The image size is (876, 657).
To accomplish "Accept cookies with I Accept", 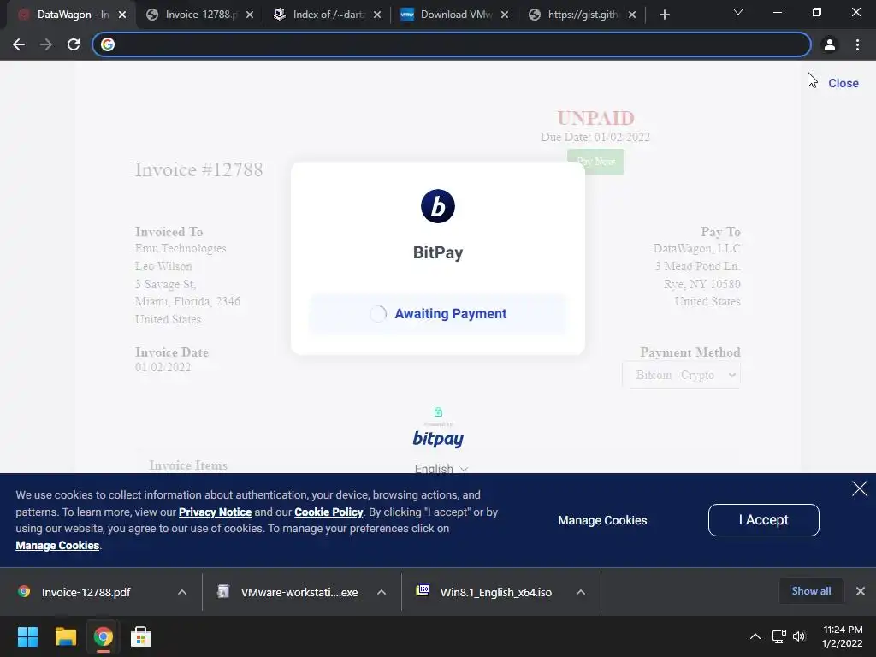I will (x=764, y=520).
